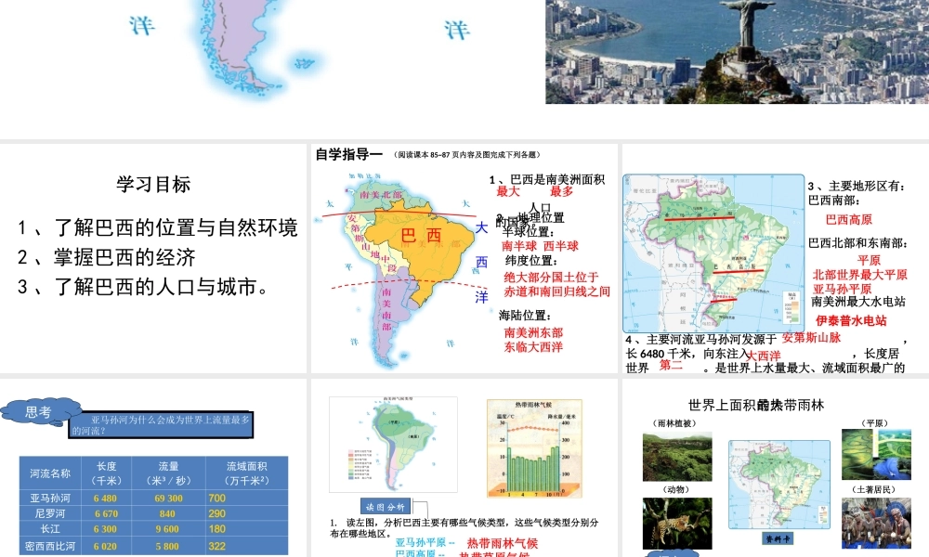Click the red answer 安第斯山脉
This screenshot has width=929, height=557.
point(811,337)
